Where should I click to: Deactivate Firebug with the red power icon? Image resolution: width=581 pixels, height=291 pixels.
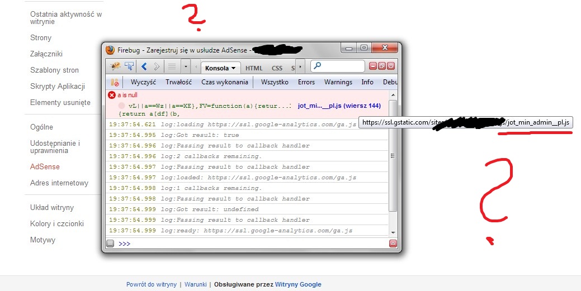point(390,66)
